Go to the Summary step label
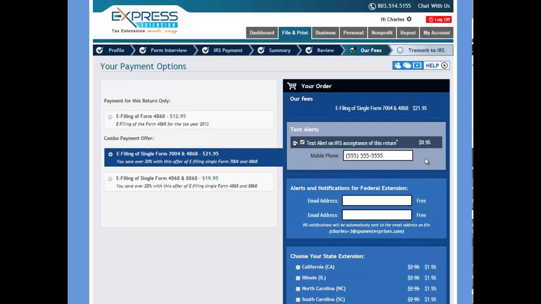Viewport: 541px width, 304px height. tap(279, 50)
